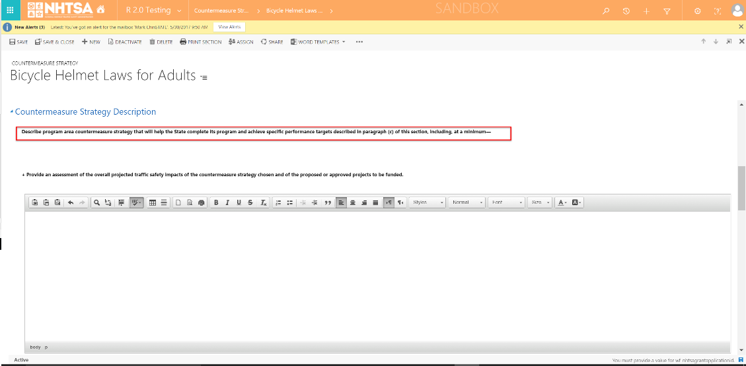746x366 pixels.
Task: Create a NEW record
Action: click(91, 42)
